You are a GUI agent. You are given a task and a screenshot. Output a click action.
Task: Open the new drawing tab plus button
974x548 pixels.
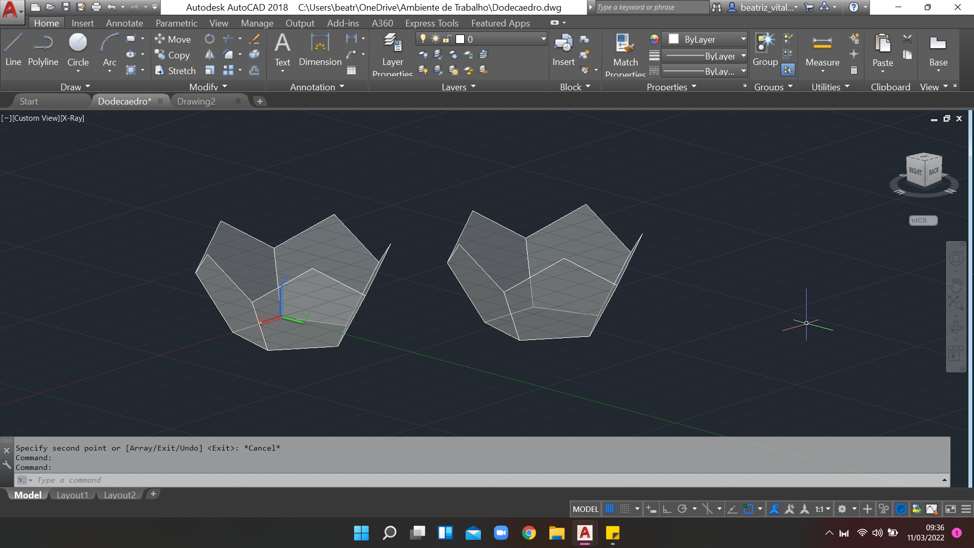pyautogui.click(x=260, y=101)
